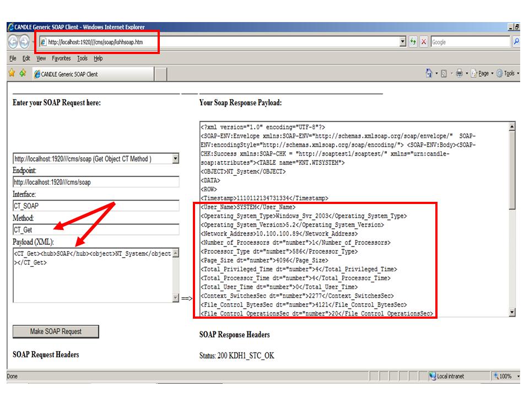The image size is (529, 397).
Task: Open the zoom level 100% dropdown arrow
Action: 518,376
